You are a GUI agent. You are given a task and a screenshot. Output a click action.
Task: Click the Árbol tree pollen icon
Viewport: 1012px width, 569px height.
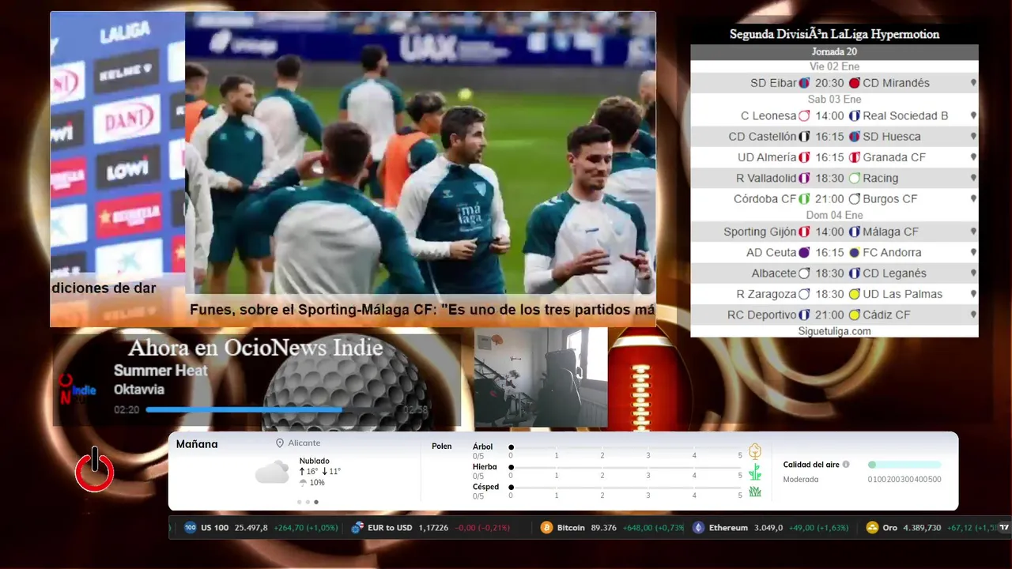(755, 451)
